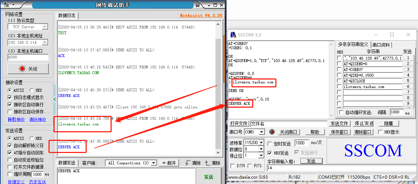Image resolution: width=418 pixels, height=184 pixels.
Task: Open the 数据位 8 dropdown
Action: click(x=261, y=149)
